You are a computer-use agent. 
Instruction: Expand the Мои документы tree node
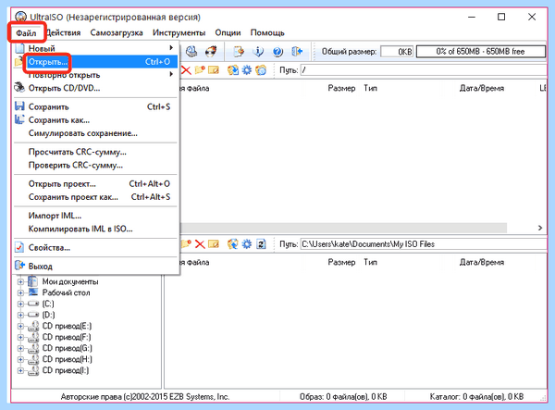[20, 282]
